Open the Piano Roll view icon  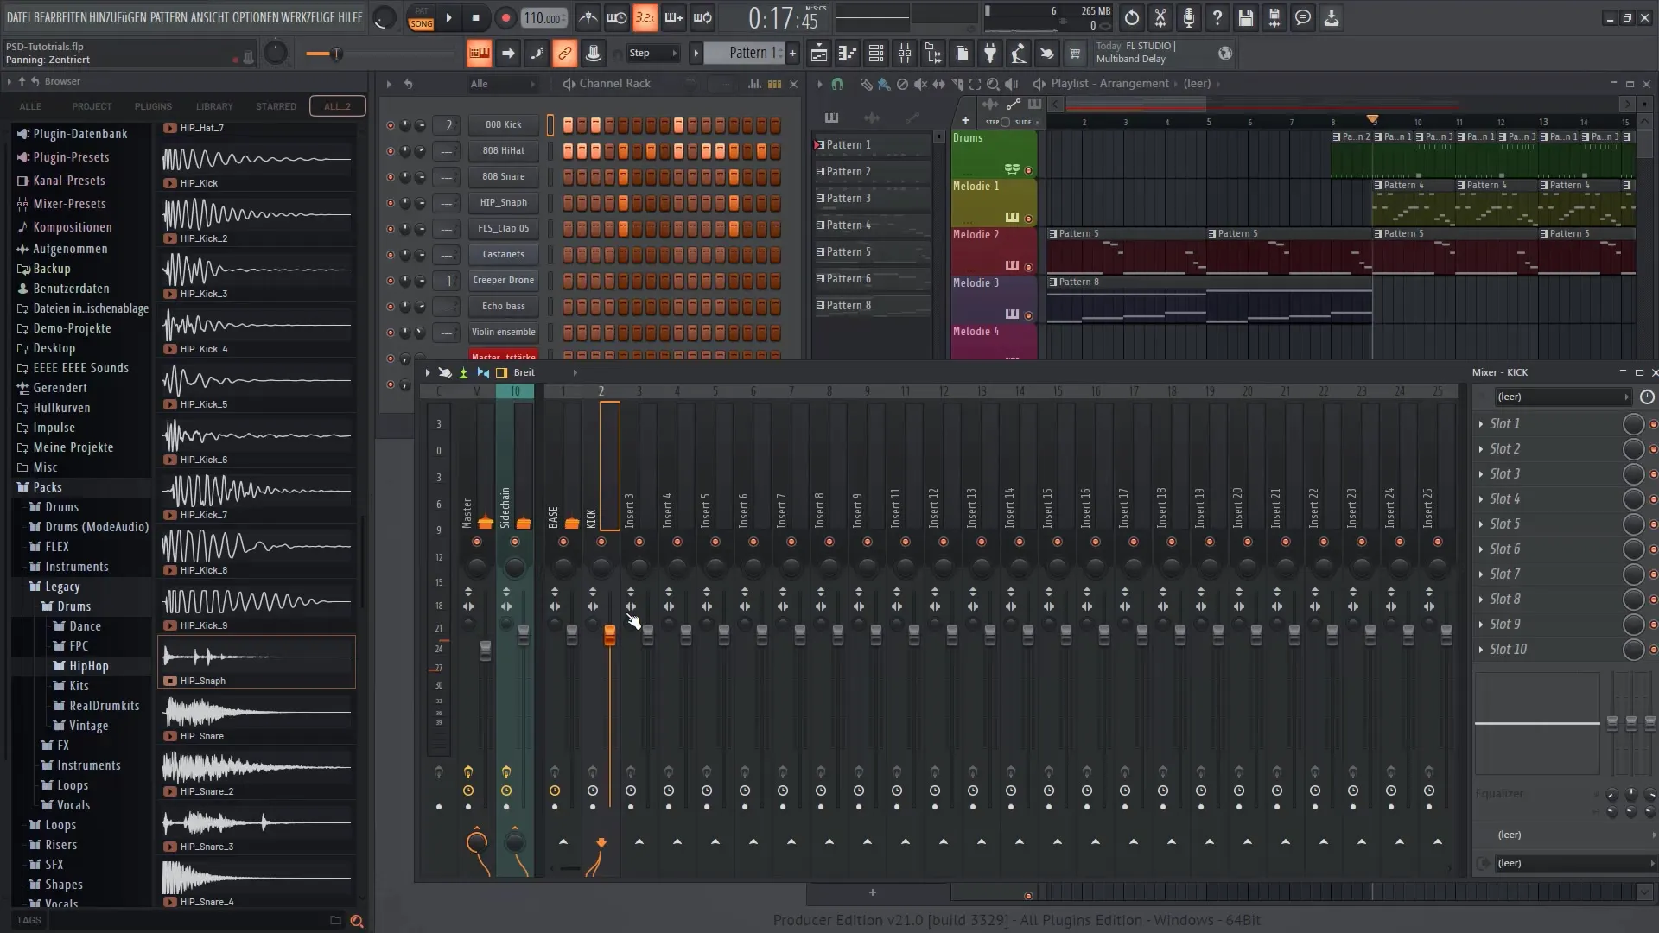[847, 54]
